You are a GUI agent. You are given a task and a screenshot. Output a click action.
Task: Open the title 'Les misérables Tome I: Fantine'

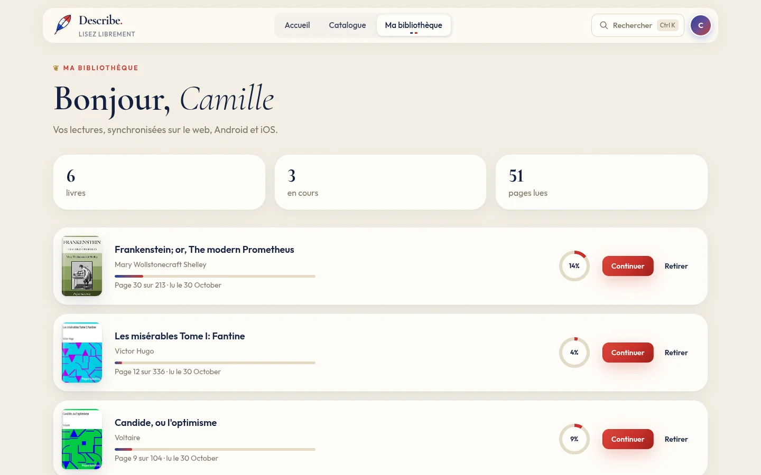[180, 336]
